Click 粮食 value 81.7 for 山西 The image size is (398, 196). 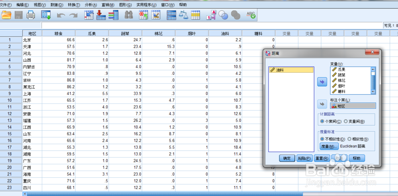pyautogui.click(x=59, y=60)
